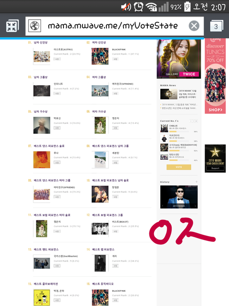Tap the globe site icon in address bar

(34, 25)
